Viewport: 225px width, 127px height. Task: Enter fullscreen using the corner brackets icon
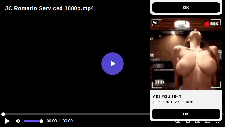tap(217, 122)
